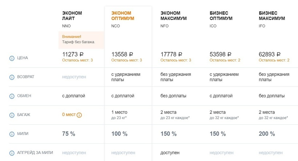The height and width of the screenshot is (161, 298).
Task: Click the info icon beside Возврат
Action: pyautogui.click(x=12, y=77)
